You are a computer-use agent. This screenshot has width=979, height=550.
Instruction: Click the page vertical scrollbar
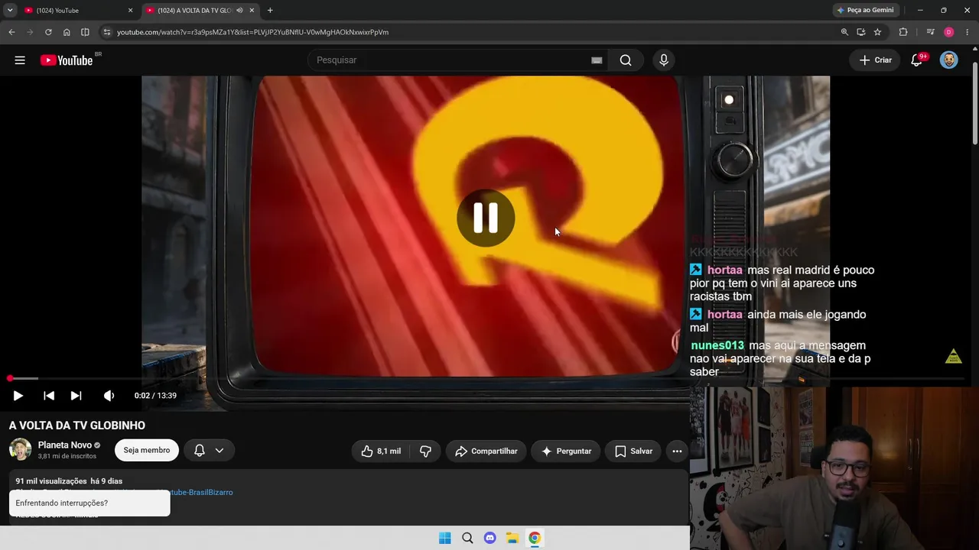pyautogui.click(x=974, y=103)
